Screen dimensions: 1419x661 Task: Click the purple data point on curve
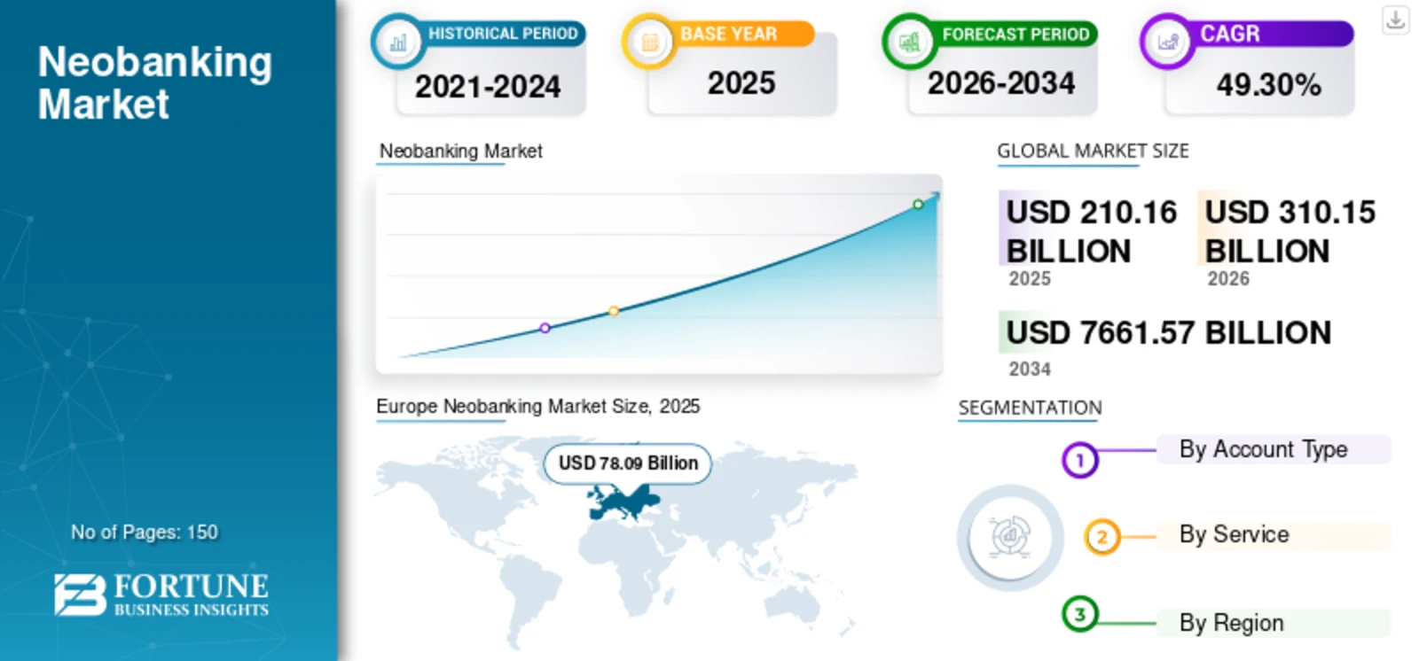click(x=545, y=328)
